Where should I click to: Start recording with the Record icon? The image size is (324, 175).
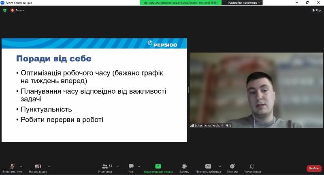(184, 166)
